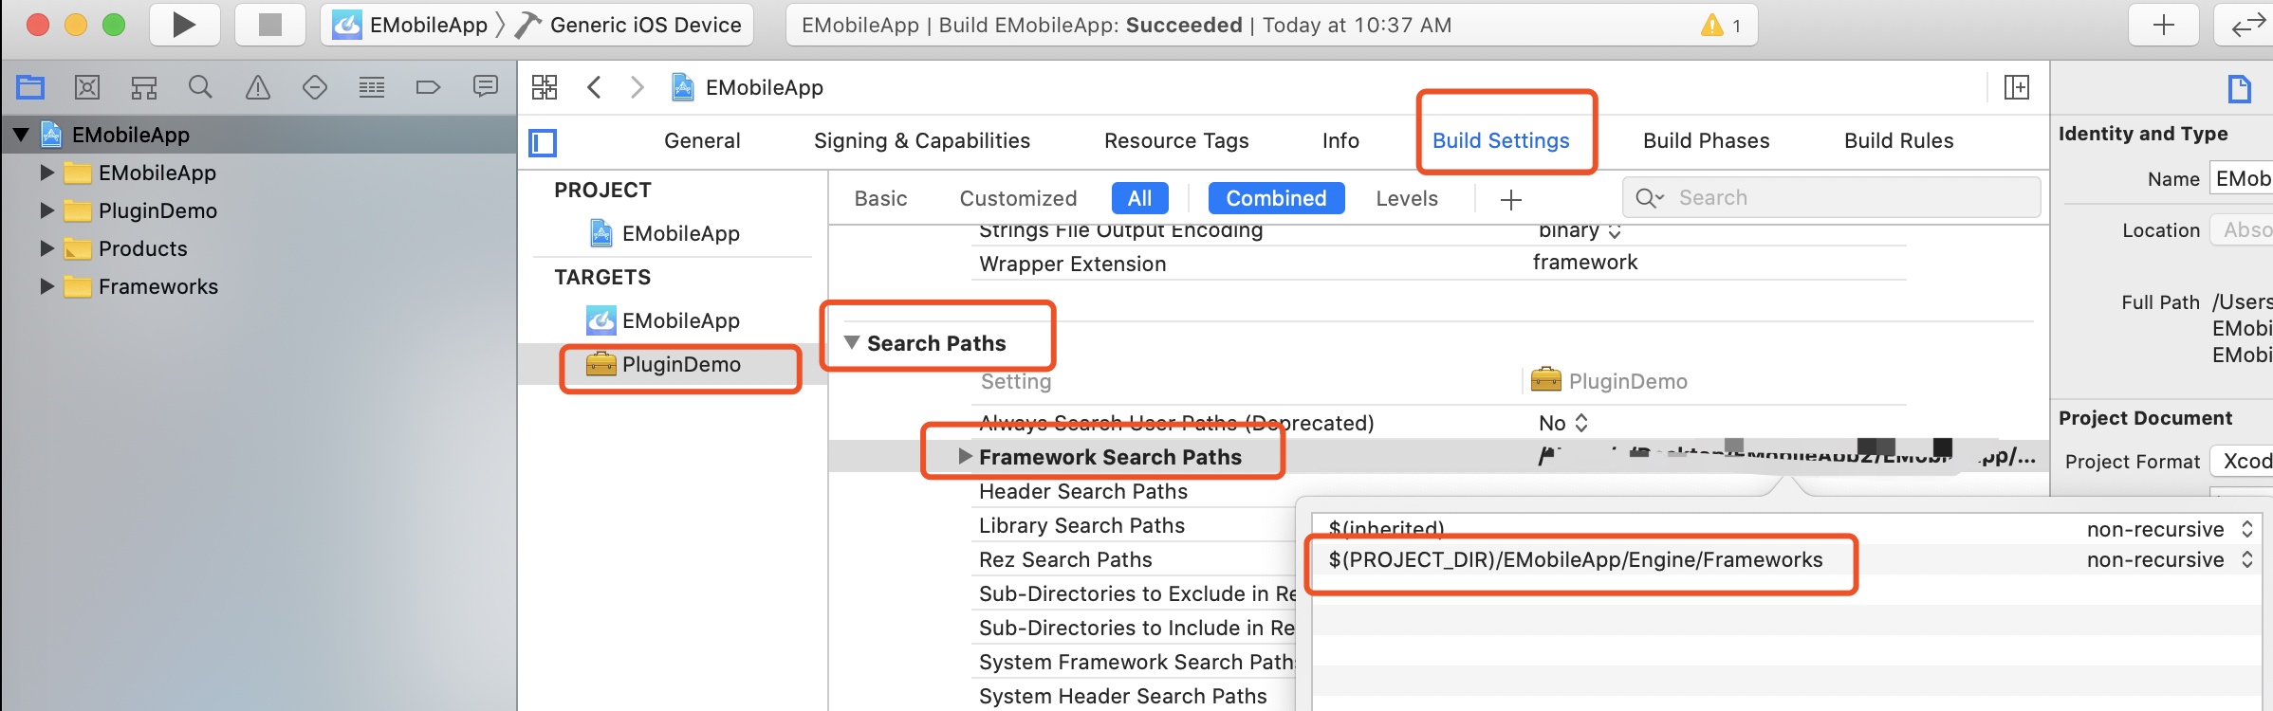2273x711 pixels.
Task: Click the related items grid icon
Action: [x=545, y=87]
